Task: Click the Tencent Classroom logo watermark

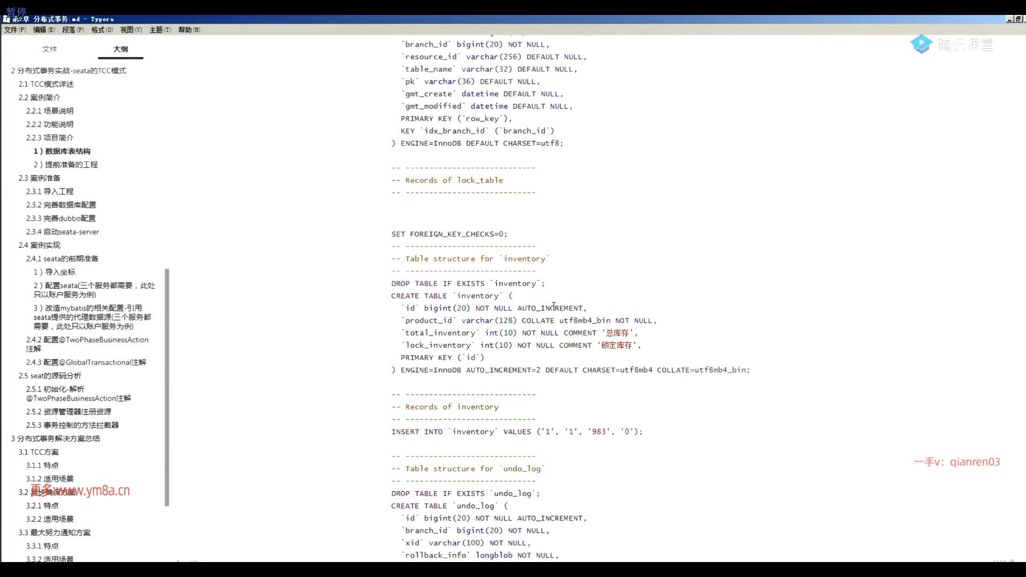Action: [x=951, y=44]
